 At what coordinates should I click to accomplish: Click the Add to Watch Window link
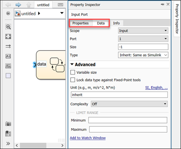(x=88, y=138)
